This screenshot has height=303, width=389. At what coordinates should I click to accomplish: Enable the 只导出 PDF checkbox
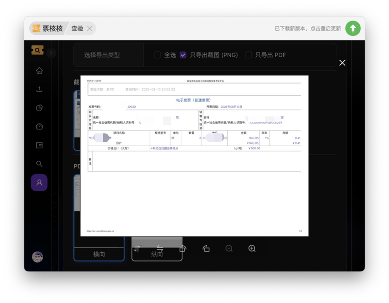pyautogui.click(x=248, y=55)
